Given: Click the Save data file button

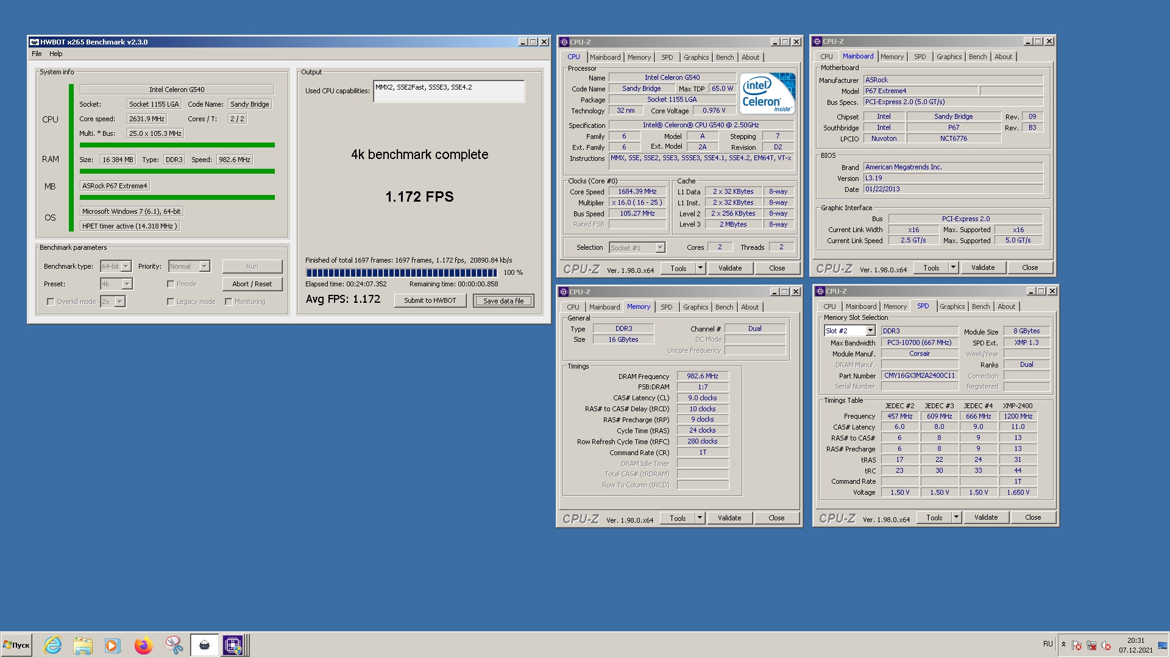Looking at the screenshot, I should (503, 300).
